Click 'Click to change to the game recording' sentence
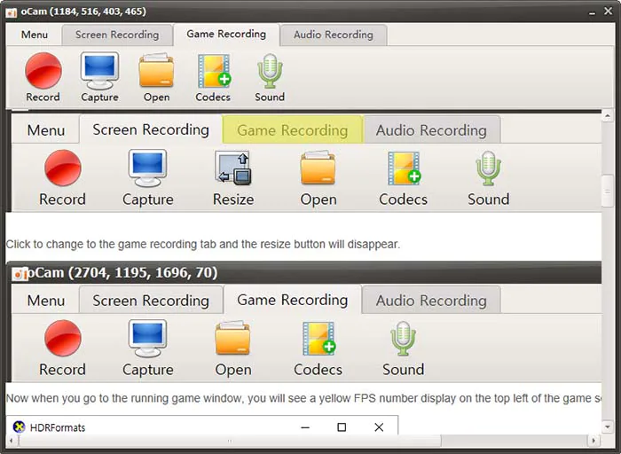The image size is (621, 454). click(x=203, y=244)
